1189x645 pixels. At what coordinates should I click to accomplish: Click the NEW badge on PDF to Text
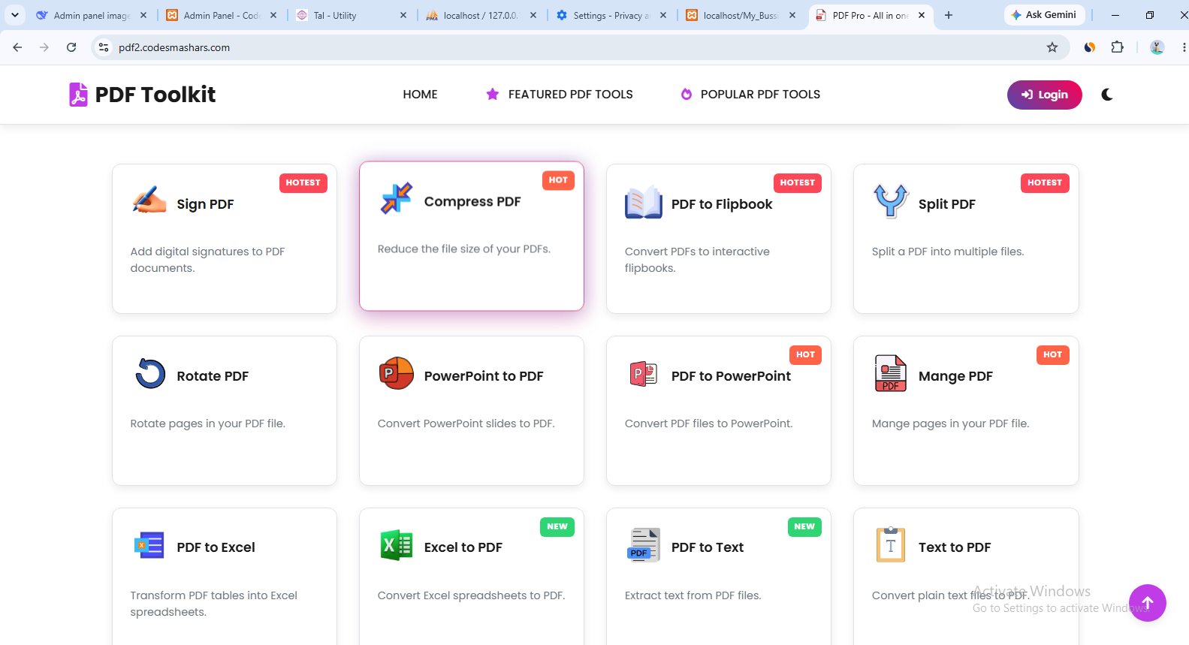(804, 527)
